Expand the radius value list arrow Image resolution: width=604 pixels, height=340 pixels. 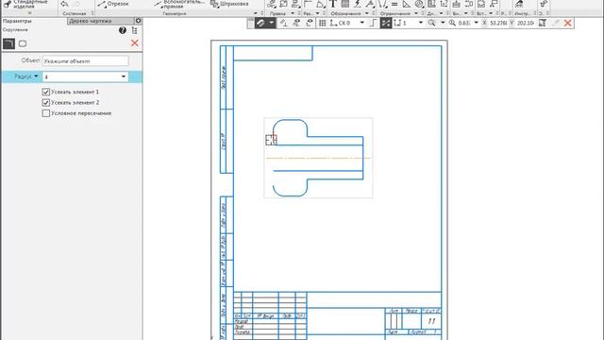pos(124,76)
